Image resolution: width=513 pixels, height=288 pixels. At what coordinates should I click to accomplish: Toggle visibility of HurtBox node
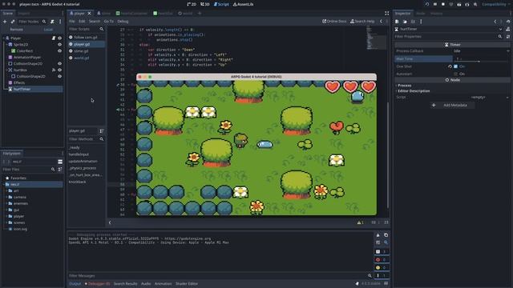(59, 70)
